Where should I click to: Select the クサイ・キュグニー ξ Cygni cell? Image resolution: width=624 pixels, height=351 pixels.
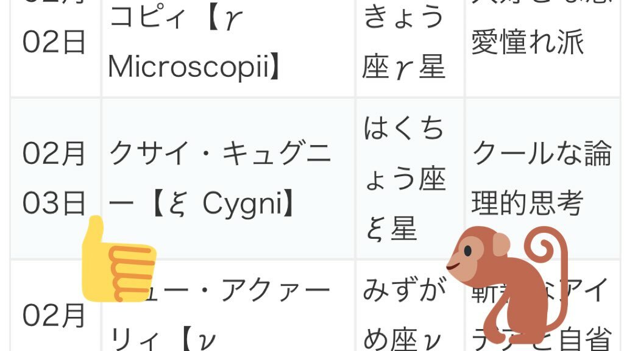[228, 179]
